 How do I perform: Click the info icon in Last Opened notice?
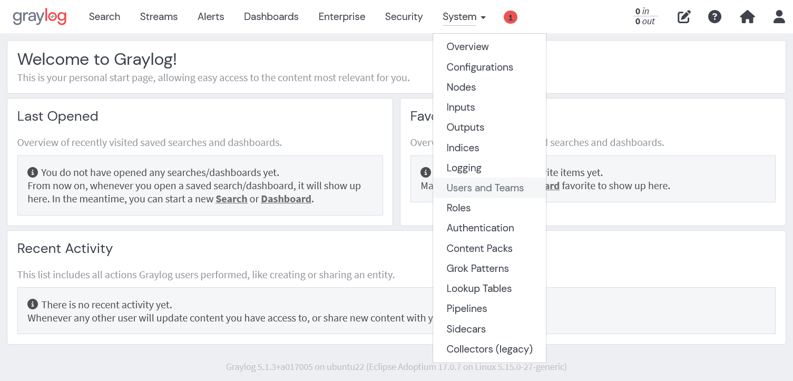point(33,172)
